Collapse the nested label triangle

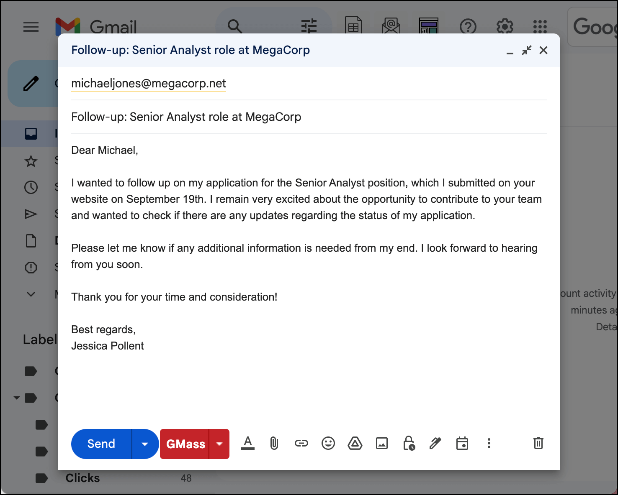[17, 398]
